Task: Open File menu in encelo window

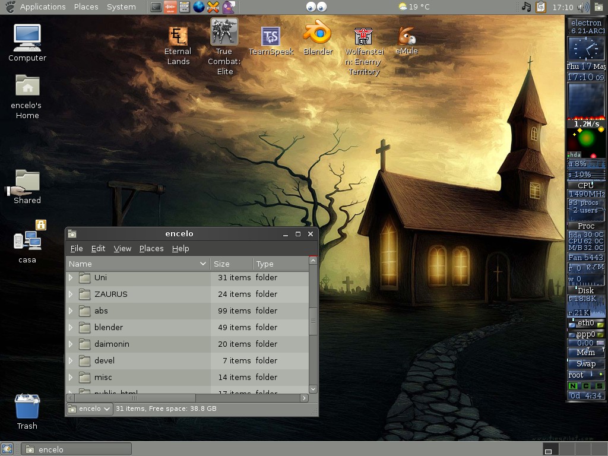Action: pos(77,249)
